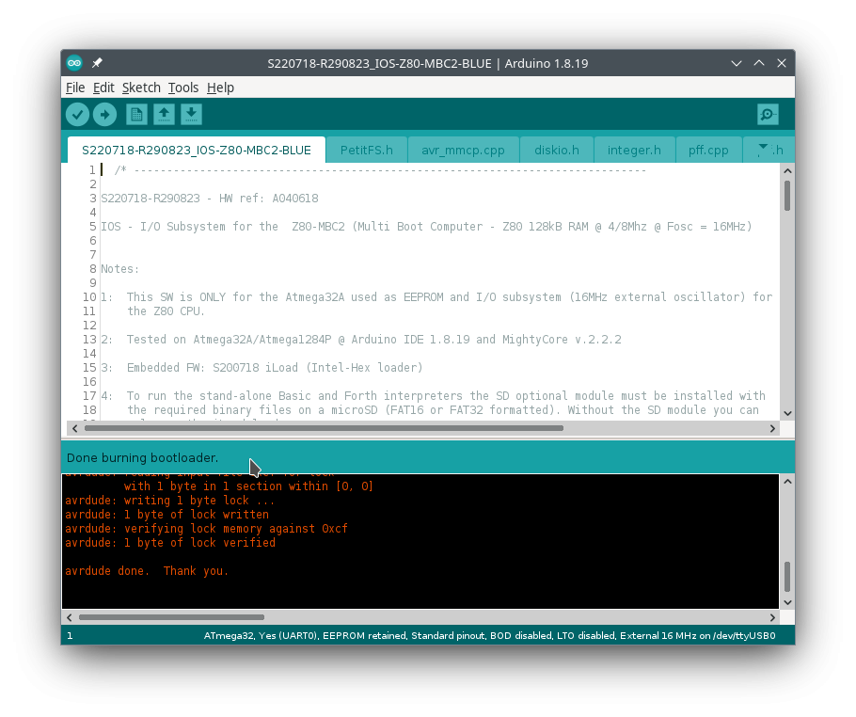This screenshot has height=717, width=856.
Task: Click line 11 'the Z80 CPU.'
Action: 166,311
